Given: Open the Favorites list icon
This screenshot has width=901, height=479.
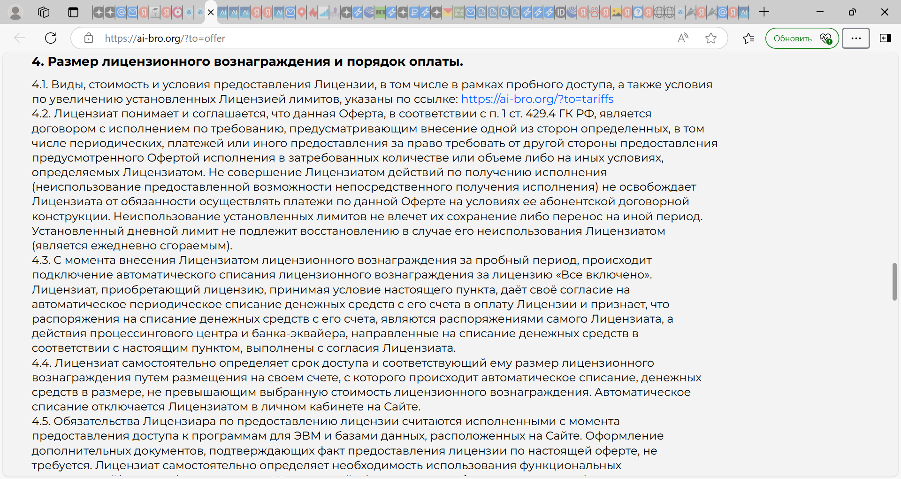Looking at the screenshot, I should coord(748,38).
